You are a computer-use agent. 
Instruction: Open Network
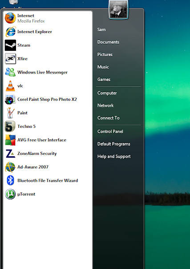[105, 106]
